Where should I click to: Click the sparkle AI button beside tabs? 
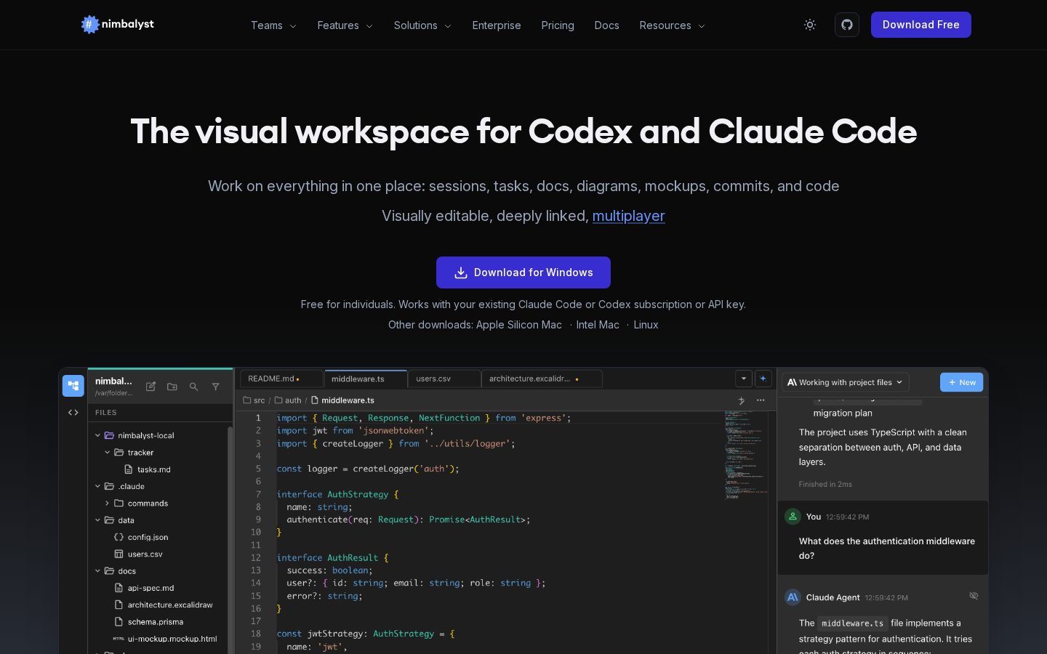pos(763,379)
